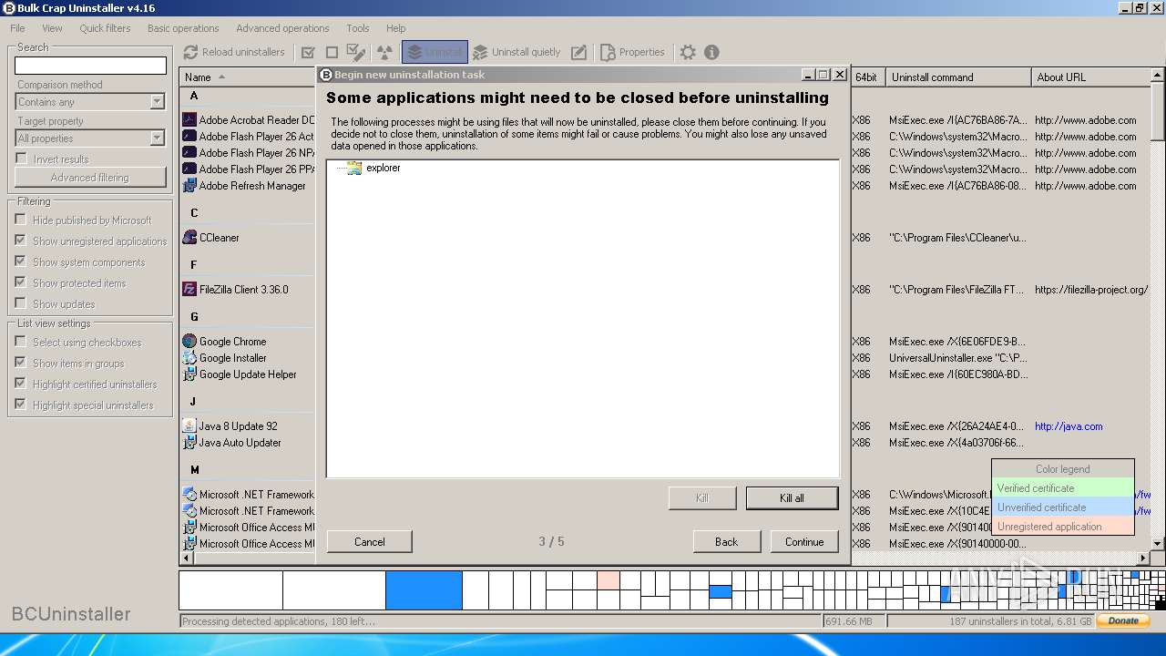Click the Adobe Acrobat Reader DC icon

click(x=189, y=119)
